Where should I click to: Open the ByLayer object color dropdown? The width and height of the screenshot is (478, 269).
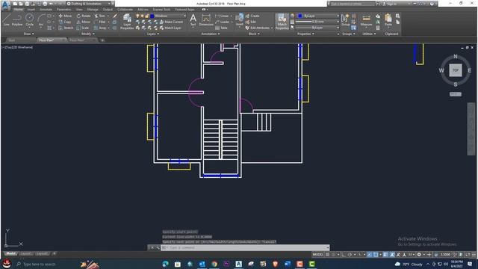tap(318, 16)
